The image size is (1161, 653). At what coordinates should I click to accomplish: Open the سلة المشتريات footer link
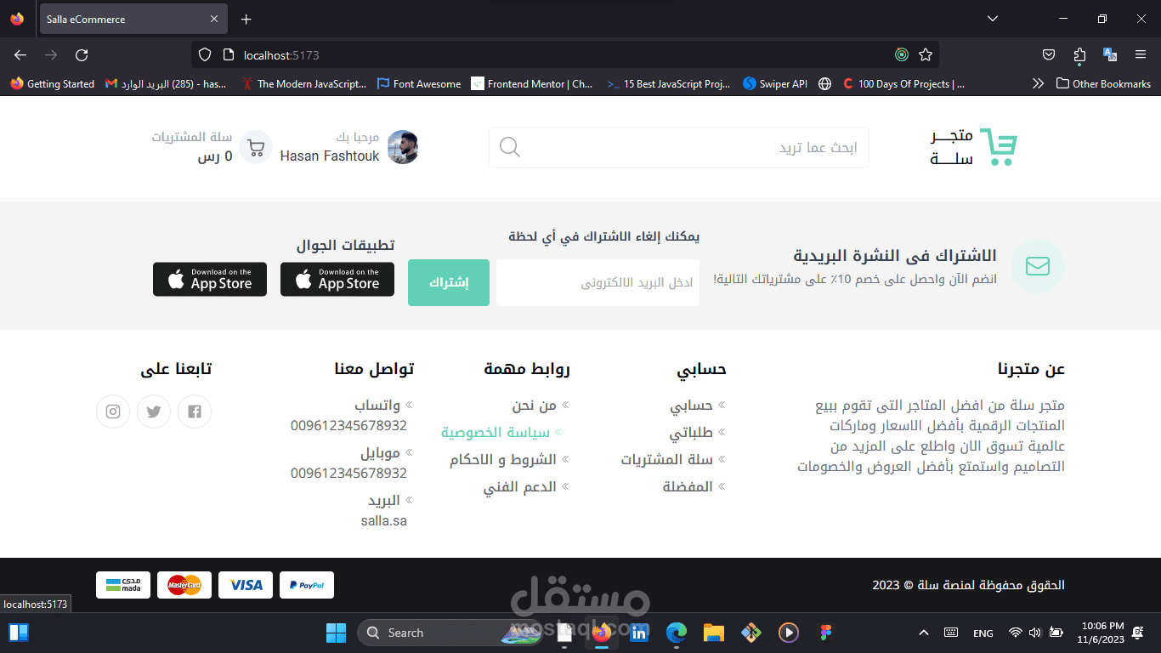(x=666, y=460)
